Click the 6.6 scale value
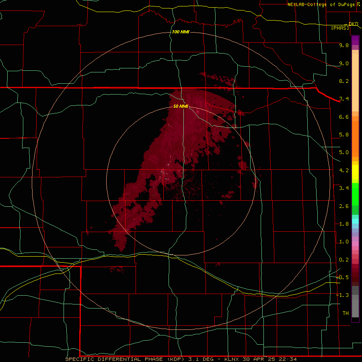Image resolution: width=362 pixels, height=362 pixels. [x=344, y=117]
